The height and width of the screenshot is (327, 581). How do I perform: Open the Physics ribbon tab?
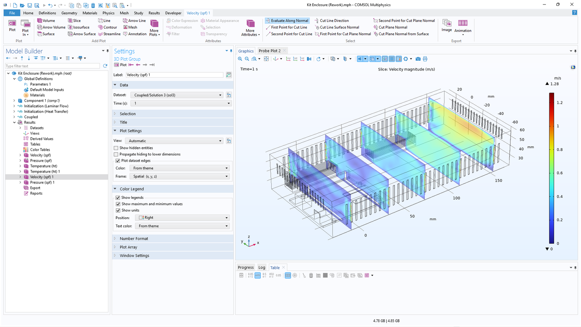[108, 13]
